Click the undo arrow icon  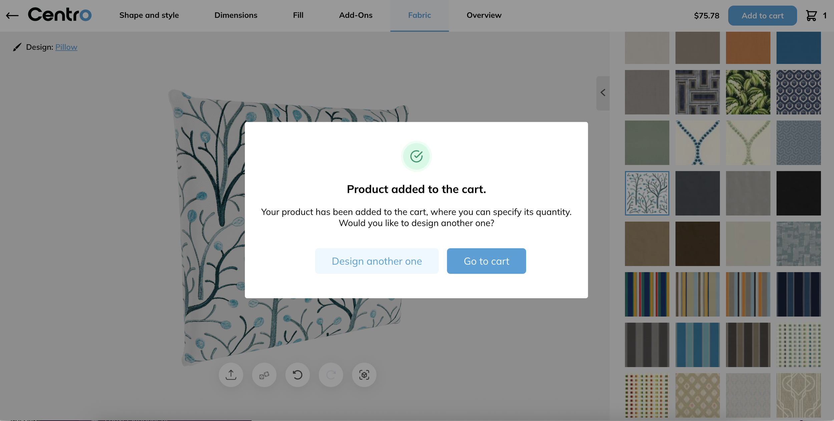297,375
